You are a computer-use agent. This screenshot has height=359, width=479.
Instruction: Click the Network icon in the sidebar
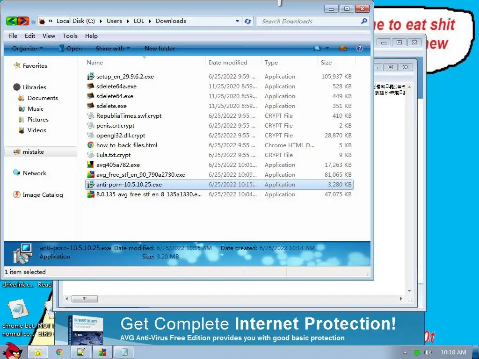[x=17, y=173]
